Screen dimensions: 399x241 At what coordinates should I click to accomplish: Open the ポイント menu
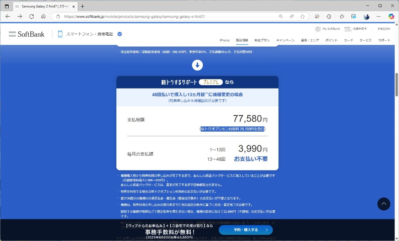click(x=331, y=40)
